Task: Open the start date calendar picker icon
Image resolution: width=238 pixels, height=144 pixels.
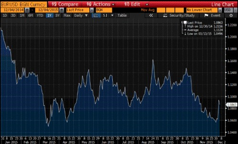Action: pyautogui.click(x=27, y=10)
